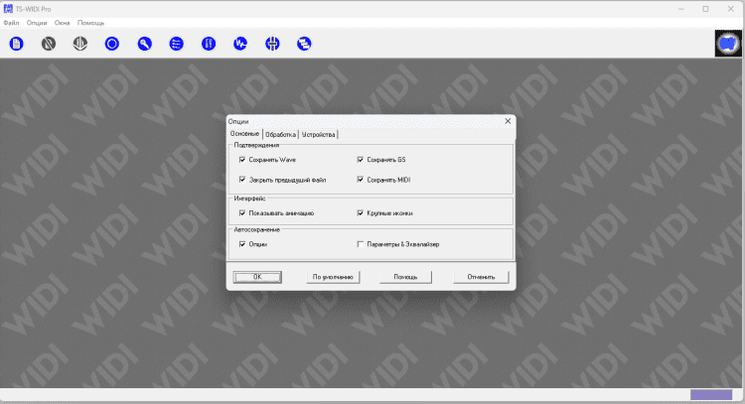The image size is (745, 404).
Task: Open the Опции menu in menu bar
Action: [37, 23]
